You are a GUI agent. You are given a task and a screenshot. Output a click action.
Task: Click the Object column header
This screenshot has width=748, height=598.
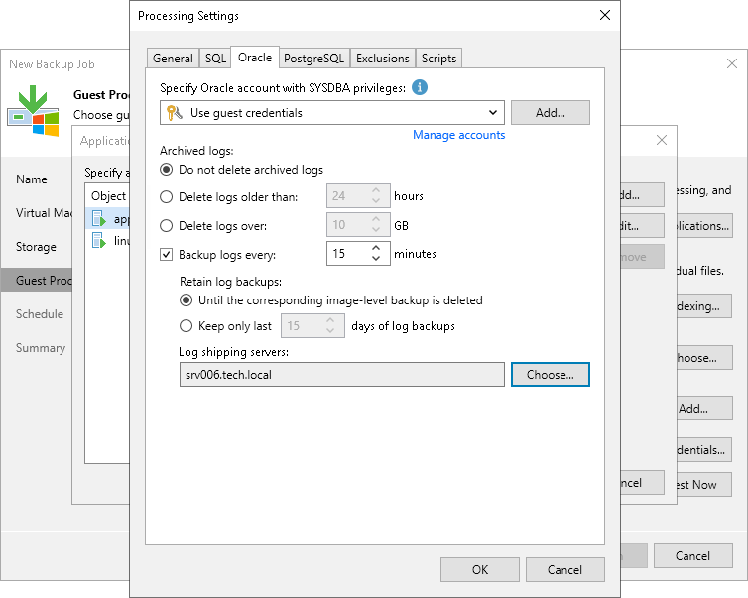tap(108, 196)
